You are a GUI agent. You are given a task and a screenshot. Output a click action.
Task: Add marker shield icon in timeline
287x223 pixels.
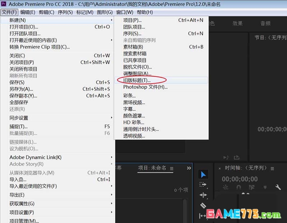coord(265,187)
